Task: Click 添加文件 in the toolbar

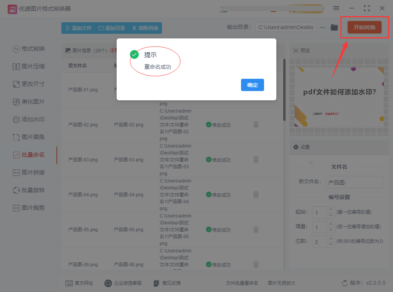Action: [78, 28]
